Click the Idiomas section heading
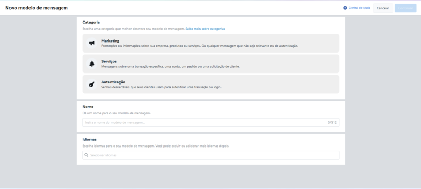The image size is (421, 189). 89,140
